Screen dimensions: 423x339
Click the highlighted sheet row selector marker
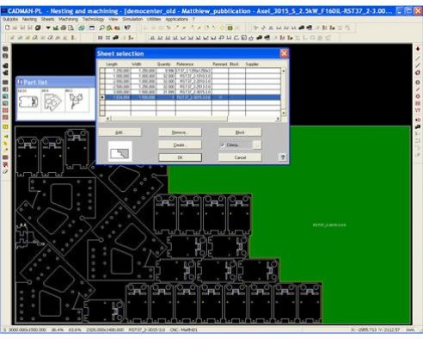pos(102,97)
